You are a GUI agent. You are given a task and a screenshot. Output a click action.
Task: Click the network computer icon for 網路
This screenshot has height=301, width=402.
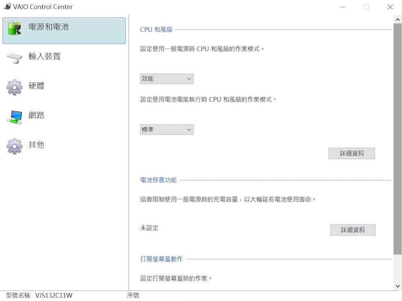click(x=14, y=117)
